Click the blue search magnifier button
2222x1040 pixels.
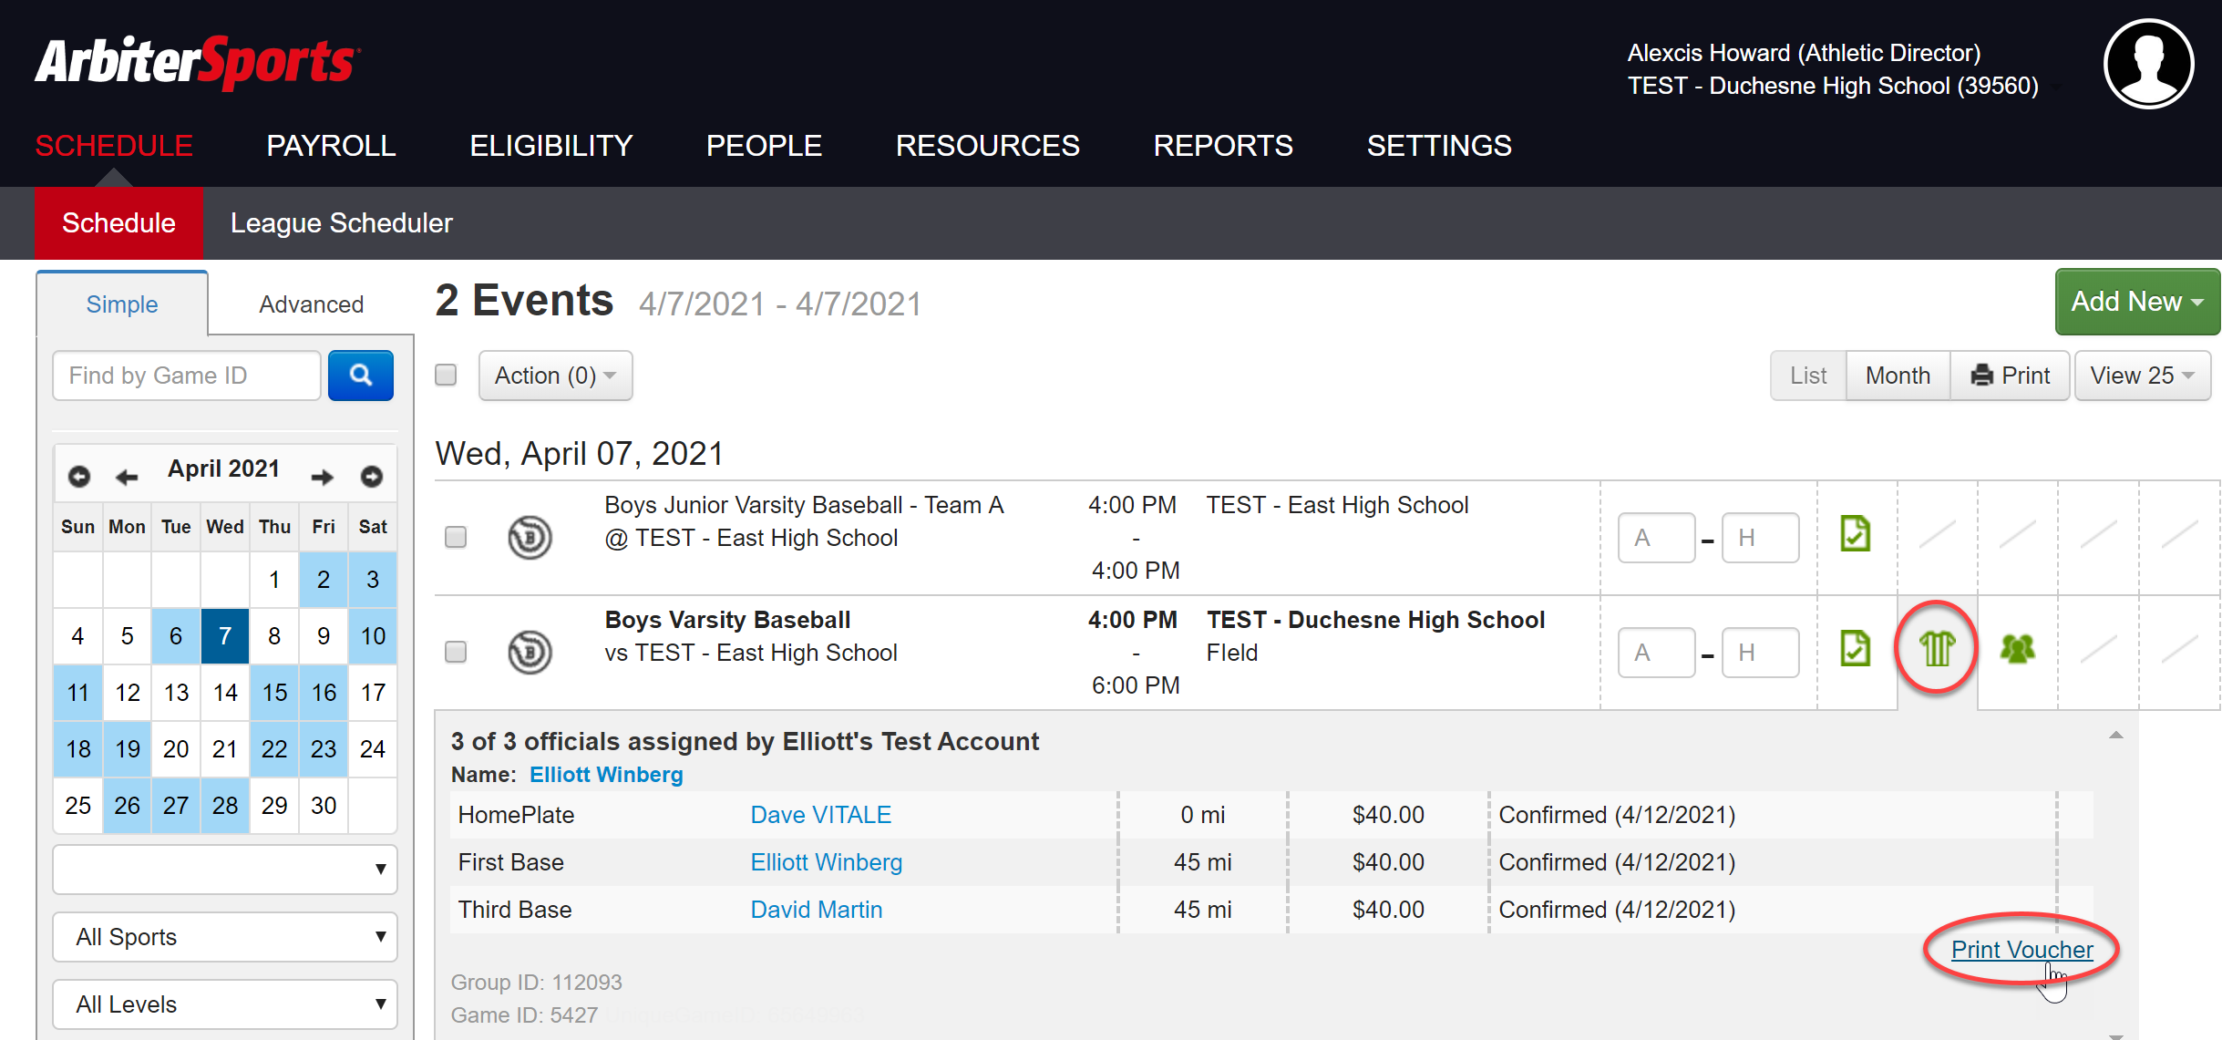point(360,375)
